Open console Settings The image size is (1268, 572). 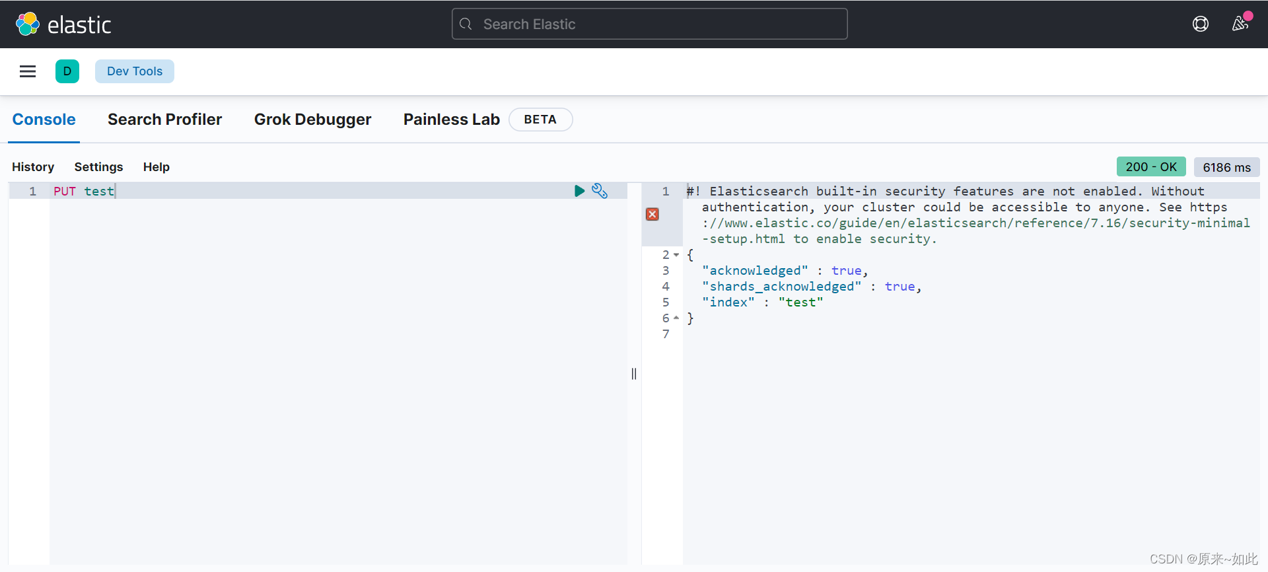pos(99,167)
